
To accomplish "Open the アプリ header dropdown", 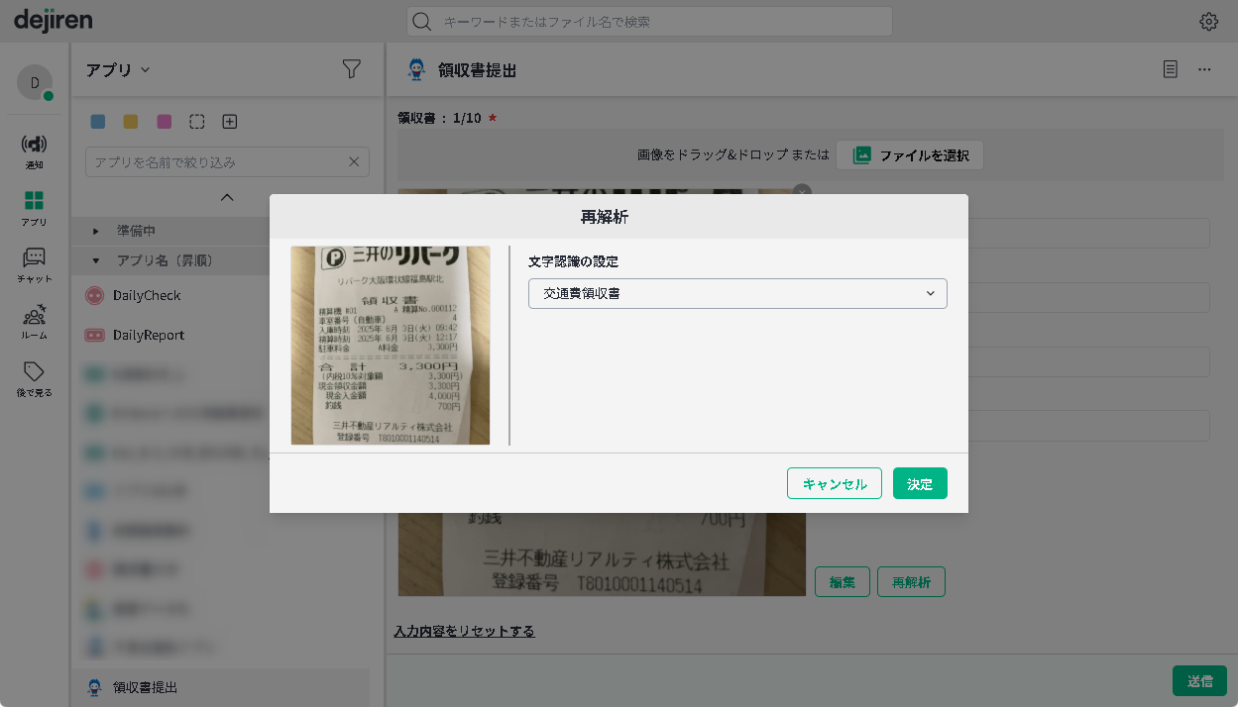I will pyautogui.click(x=117, y=69).
